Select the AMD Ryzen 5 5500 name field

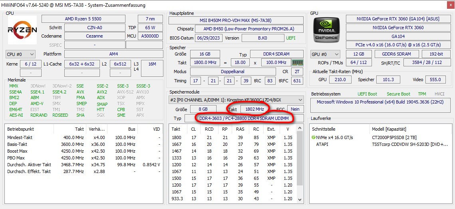83,19
